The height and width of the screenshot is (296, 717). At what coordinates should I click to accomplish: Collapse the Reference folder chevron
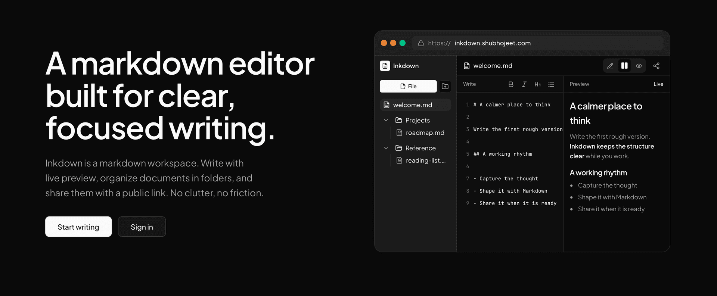pos(386,148)
